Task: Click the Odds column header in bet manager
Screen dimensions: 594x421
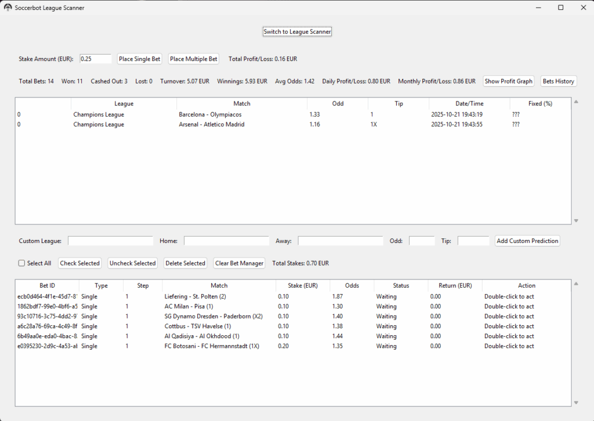Action: coord(352,285)
